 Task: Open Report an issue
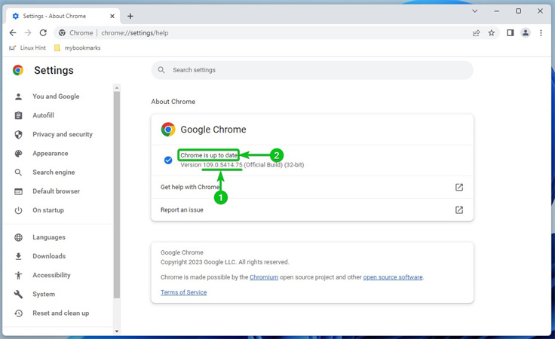(x=312, y=210)
